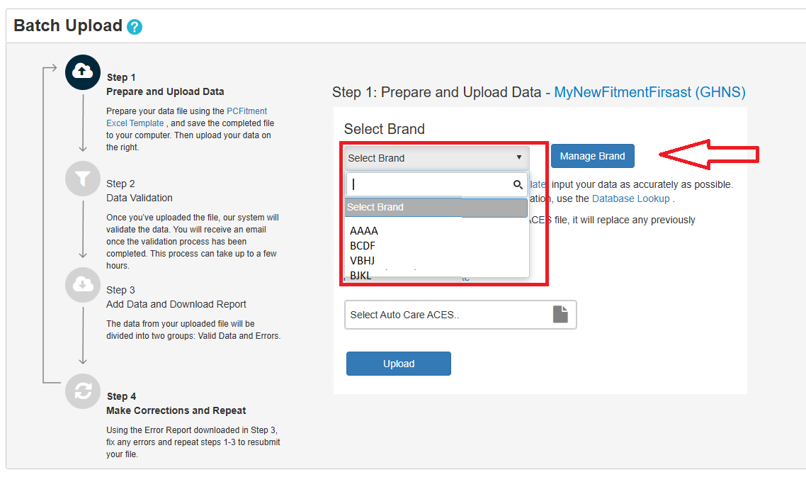806x499 pixels.
Task: Click the Step 2 Data Validation funnel icon
Action: click(82, 179)
